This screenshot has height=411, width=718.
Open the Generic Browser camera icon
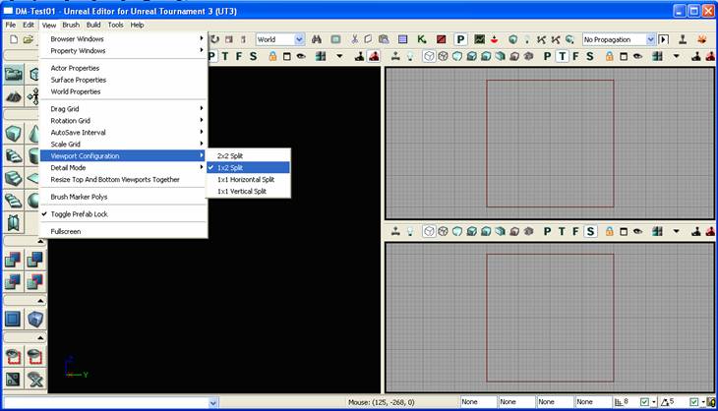(14, 74)
